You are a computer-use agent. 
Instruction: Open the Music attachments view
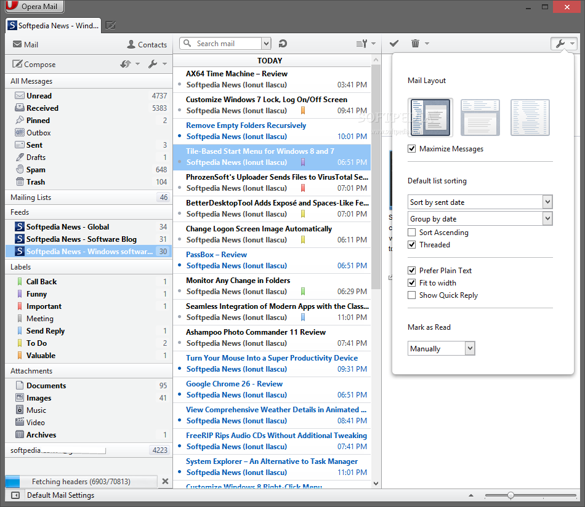coord(89,410)
